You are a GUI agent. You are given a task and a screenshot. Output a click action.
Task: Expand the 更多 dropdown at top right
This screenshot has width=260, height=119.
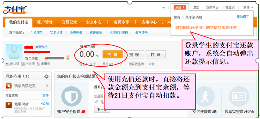[249, 7]
